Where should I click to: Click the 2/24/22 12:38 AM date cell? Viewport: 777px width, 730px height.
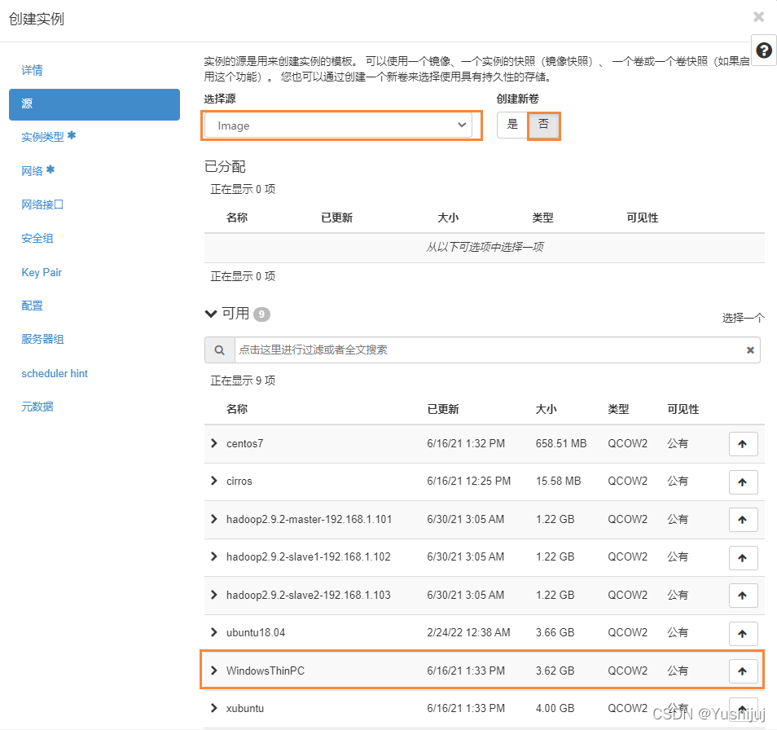(469, 633)
